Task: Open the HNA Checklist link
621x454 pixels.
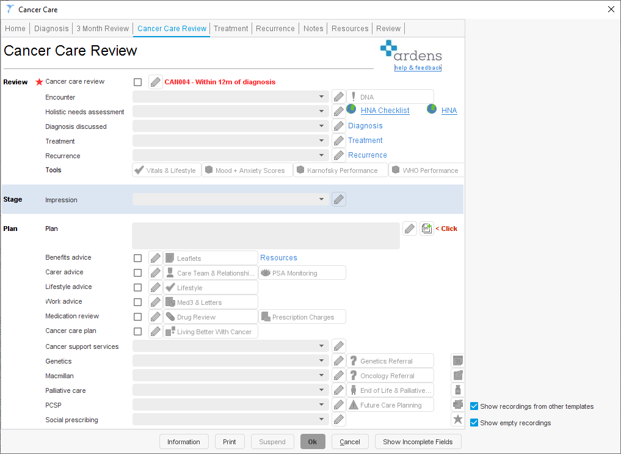Action: [385, 110]
